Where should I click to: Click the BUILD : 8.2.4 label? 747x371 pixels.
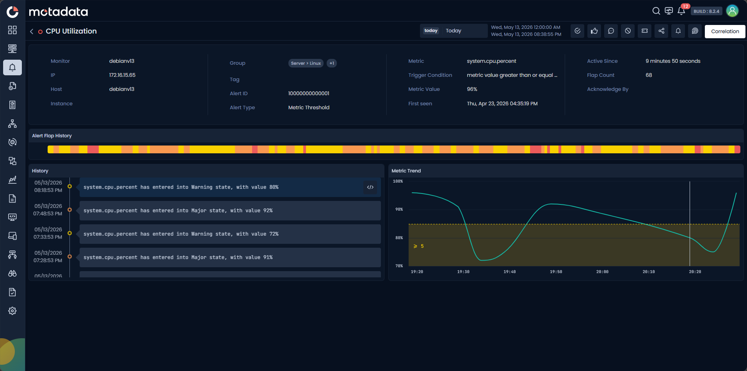tap(706, 11)
